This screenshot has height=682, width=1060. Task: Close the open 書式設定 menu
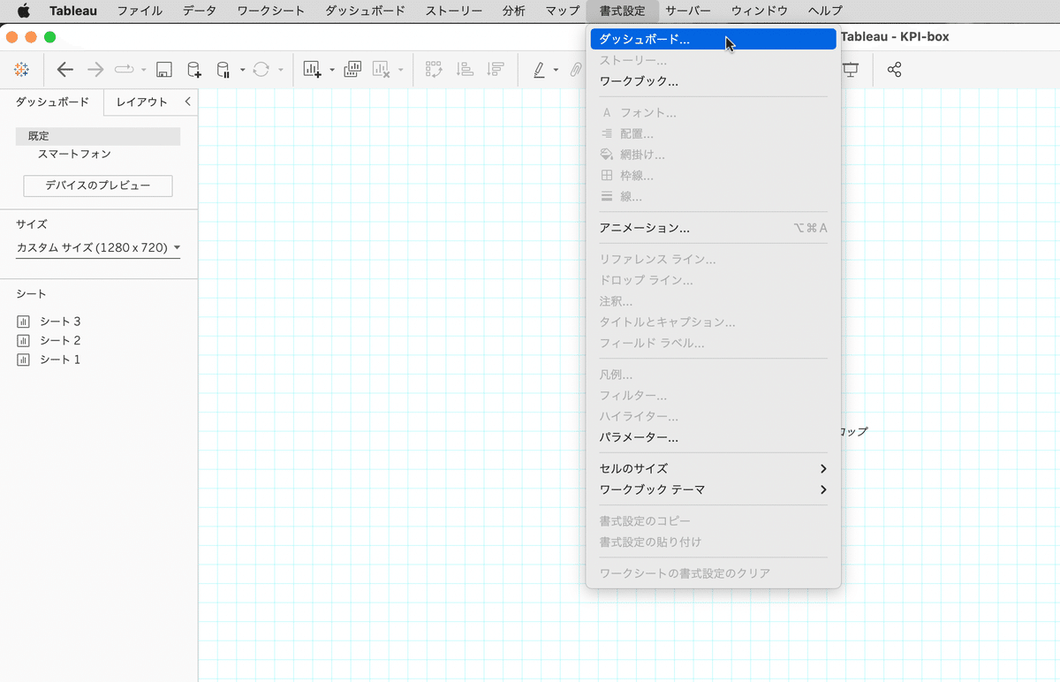[622, 11]
